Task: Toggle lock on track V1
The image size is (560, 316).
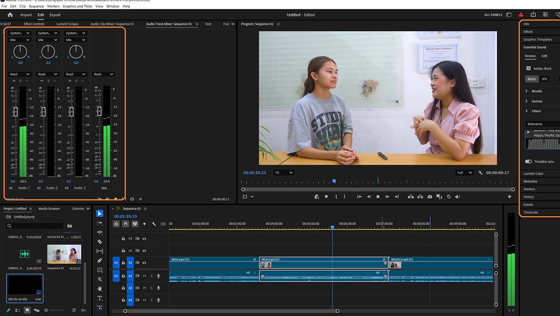Action: (x=123, y=263)
